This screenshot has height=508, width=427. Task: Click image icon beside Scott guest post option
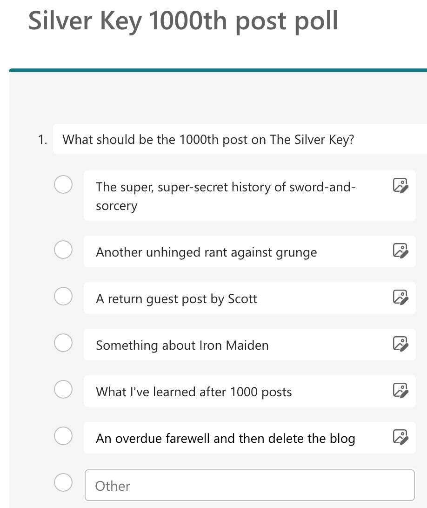[400, 297]
